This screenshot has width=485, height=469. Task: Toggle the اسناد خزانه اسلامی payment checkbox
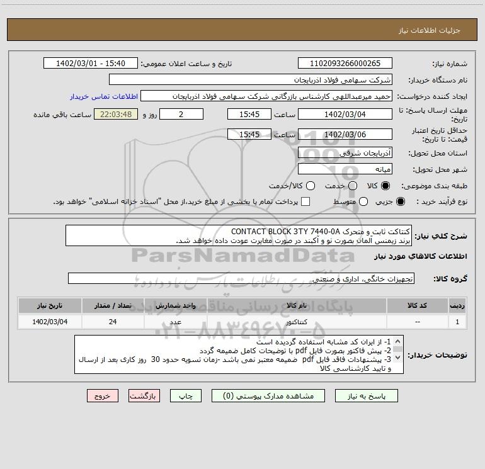tap(305, 201)
